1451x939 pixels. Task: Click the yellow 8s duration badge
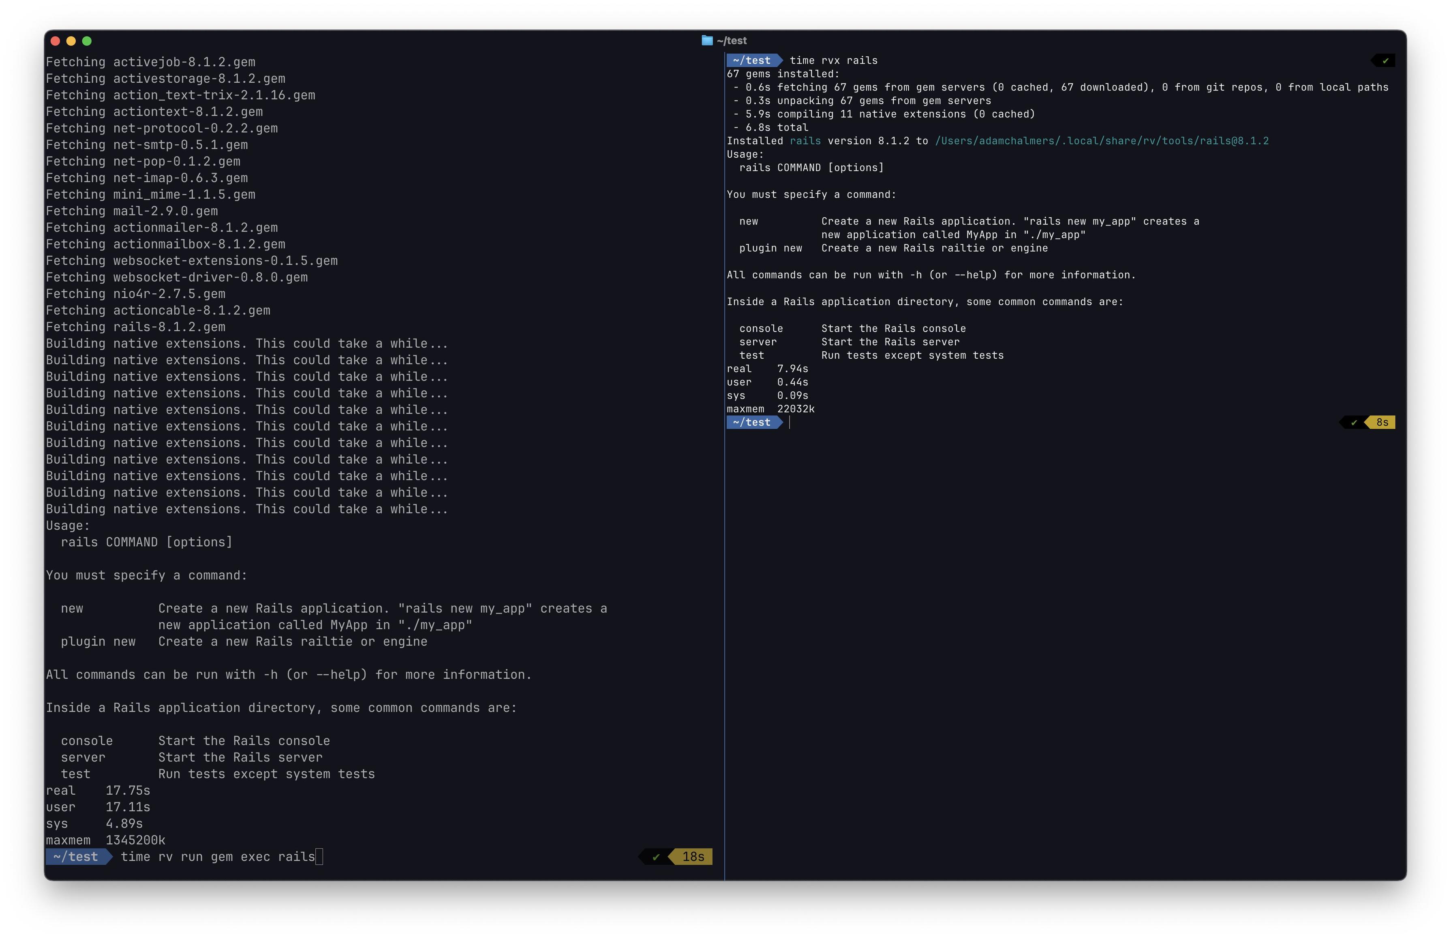(x=1382, y=423)
